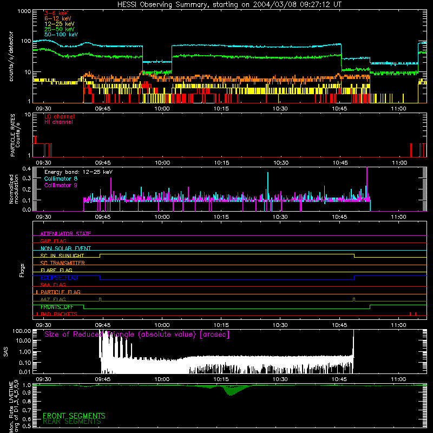Image resolution: width=433 pixels, height=433 pixels.
Task: Click the tall magenta Collimator 9 spike near 10:52
Action: coord(367,184)
